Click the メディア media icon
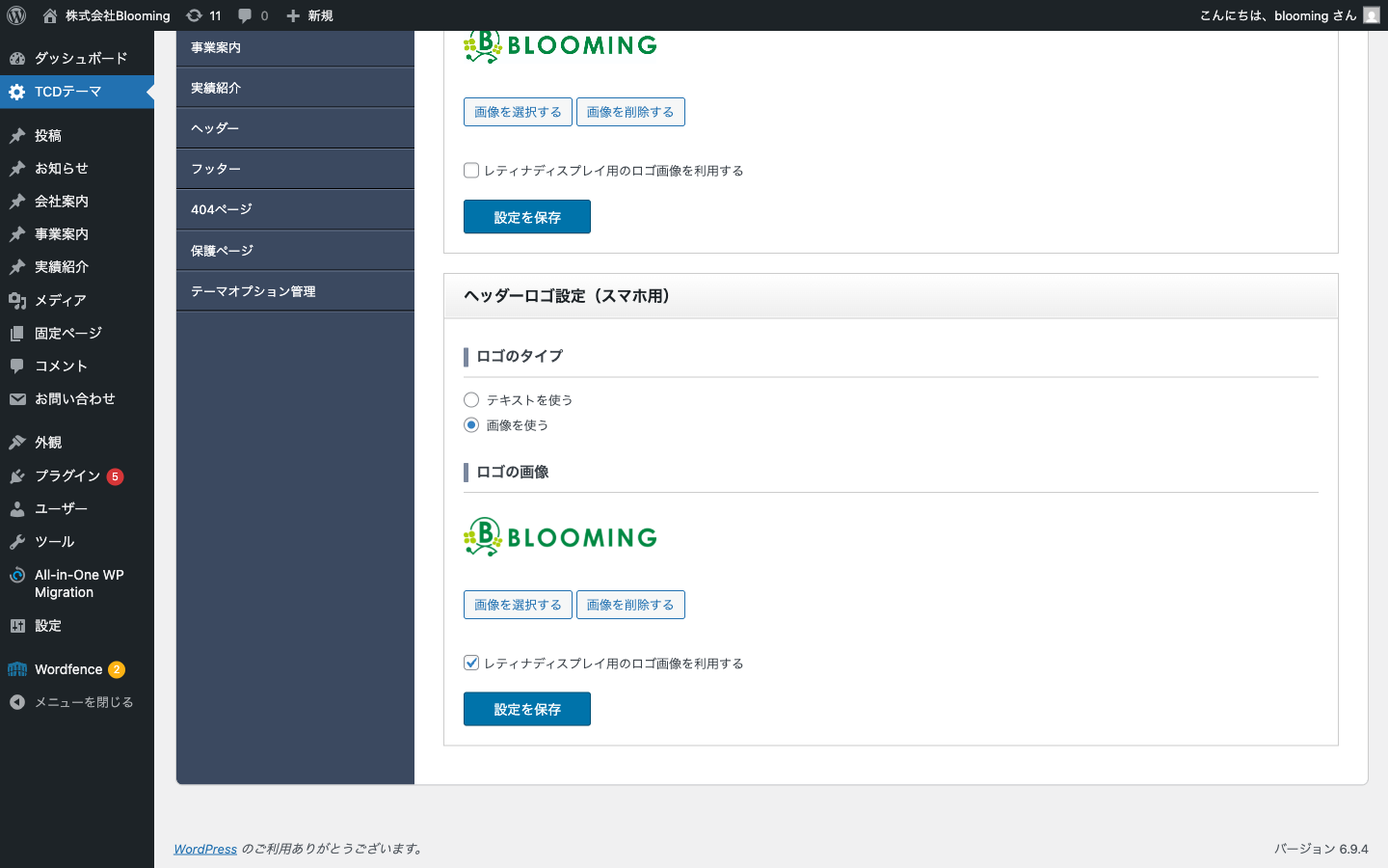Screen dimensions: 1388x868 pyautogui.click(x=17, y=301)
